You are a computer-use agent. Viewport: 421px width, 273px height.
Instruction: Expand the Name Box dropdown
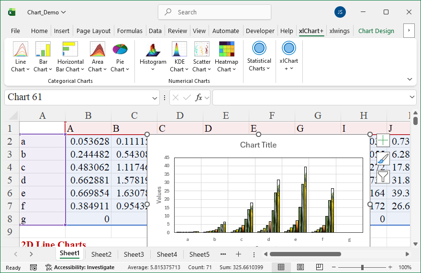(x=155, y=97)
